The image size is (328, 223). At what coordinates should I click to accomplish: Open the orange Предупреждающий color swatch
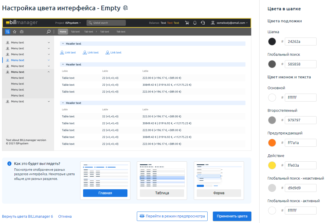[x=272, y=143]
